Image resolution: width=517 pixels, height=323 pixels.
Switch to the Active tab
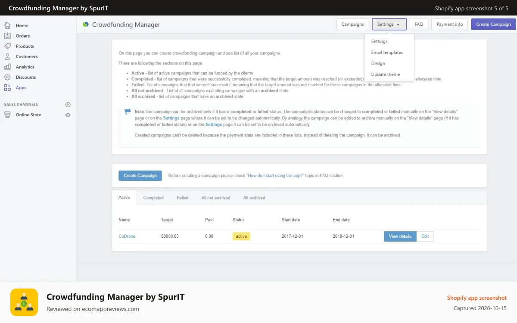124,198
